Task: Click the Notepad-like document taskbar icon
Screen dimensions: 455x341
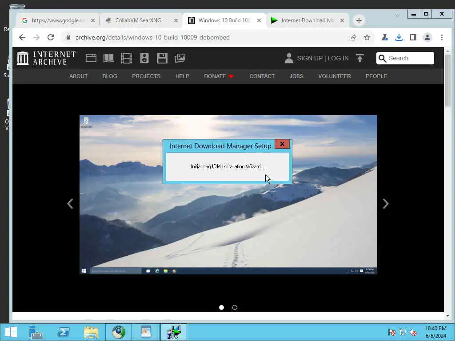Action: [x=146, y=332]
